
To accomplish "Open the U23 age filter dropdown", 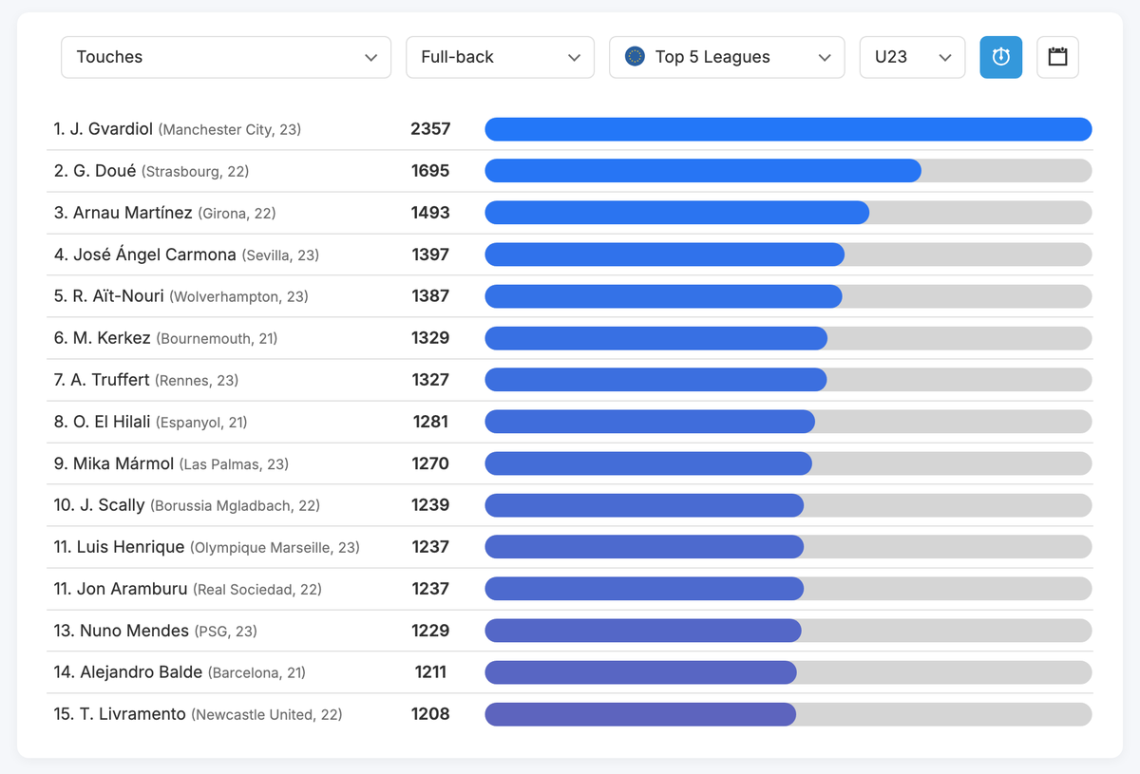I will pos(912,57).
